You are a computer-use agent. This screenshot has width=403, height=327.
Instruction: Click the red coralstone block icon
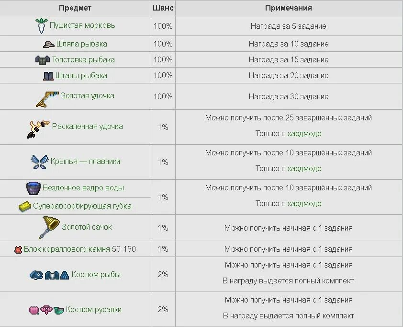[18, 249]
